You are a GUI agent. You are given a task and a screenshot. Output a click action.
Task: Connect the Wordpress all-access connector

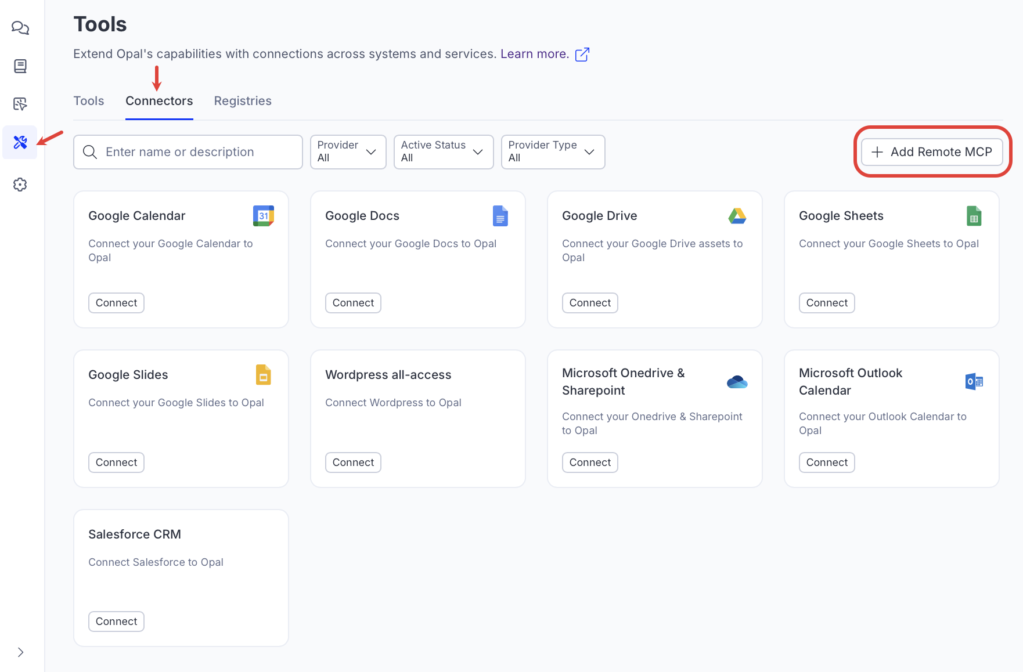[352, 462]
